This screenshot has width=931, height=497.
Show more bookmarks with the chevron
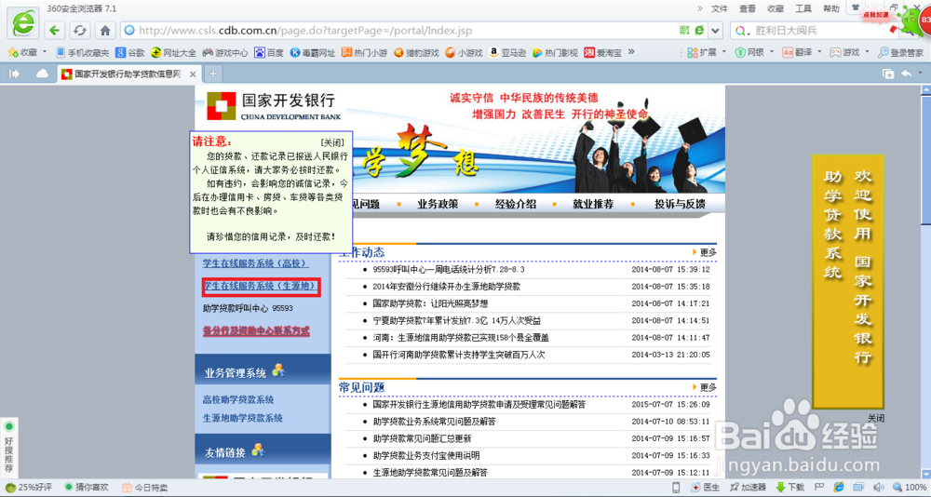point(631,52)
